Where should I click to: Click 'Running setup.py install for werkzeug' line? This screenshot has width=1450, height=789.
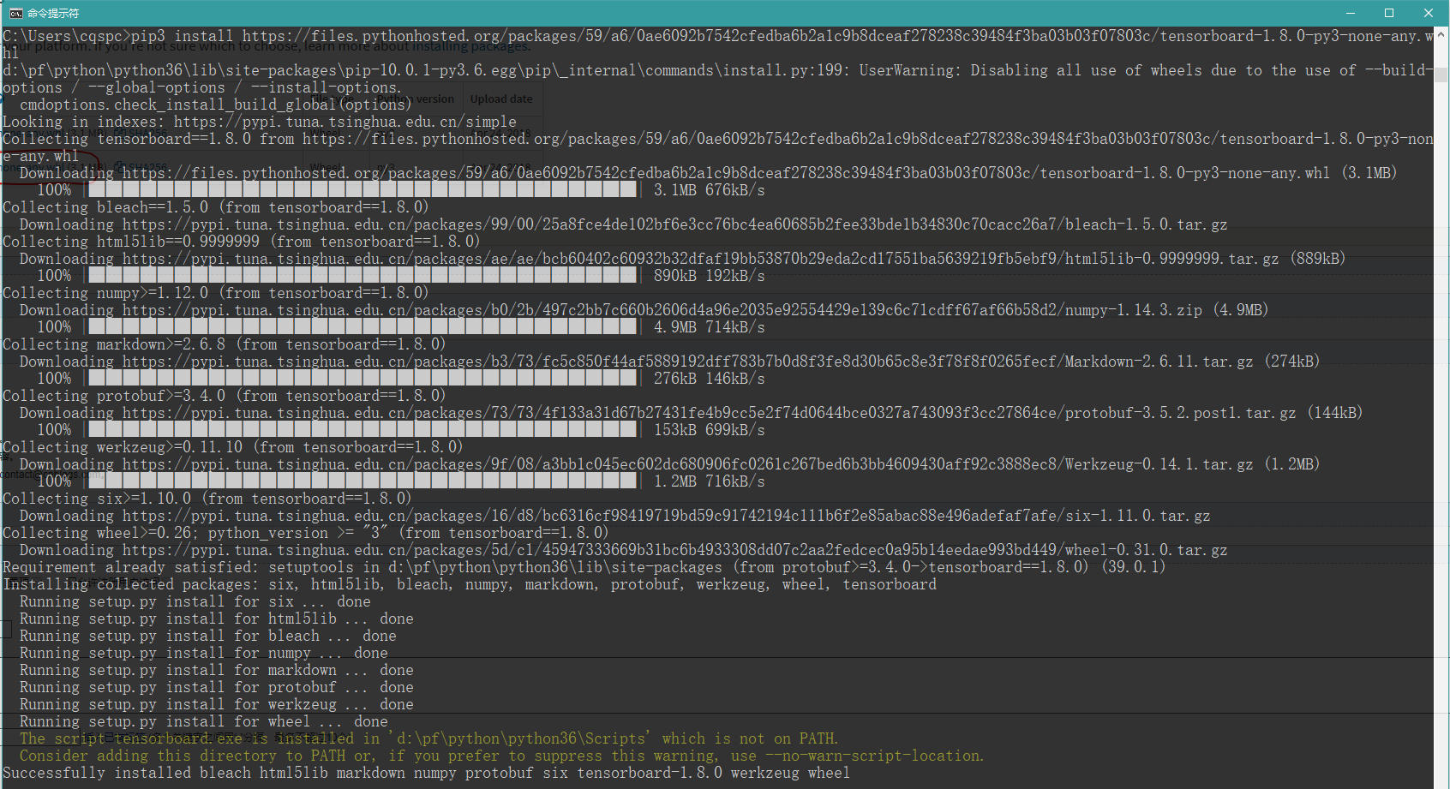(x=217, y=704)
